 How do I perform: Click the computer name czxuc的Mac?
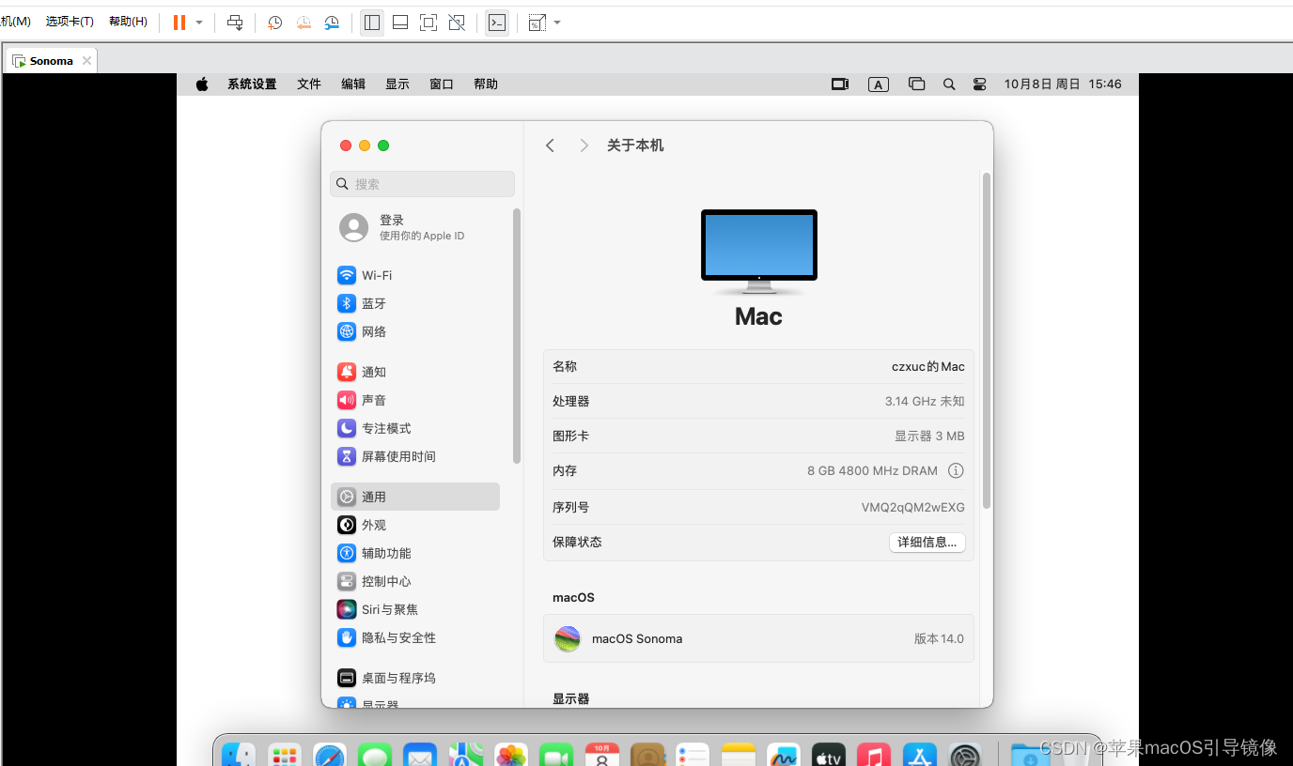pyautogui.click(x=928, y=366)
